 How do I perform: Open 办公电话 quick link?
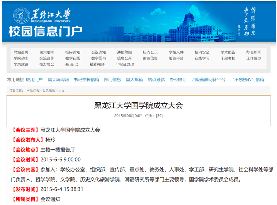tap(178, 80)
